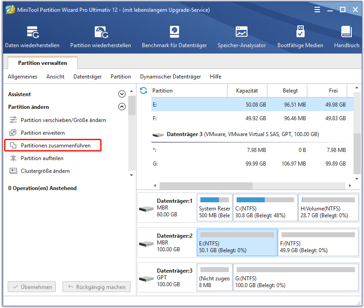Open the Datenträger menu
The width and height of the screenshot is (364, 308).
[87, 76]
